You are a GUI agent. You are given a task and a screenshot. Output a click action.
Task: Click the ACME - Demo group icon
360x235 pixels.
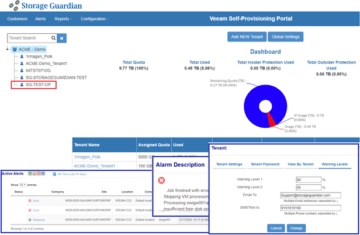15,49
